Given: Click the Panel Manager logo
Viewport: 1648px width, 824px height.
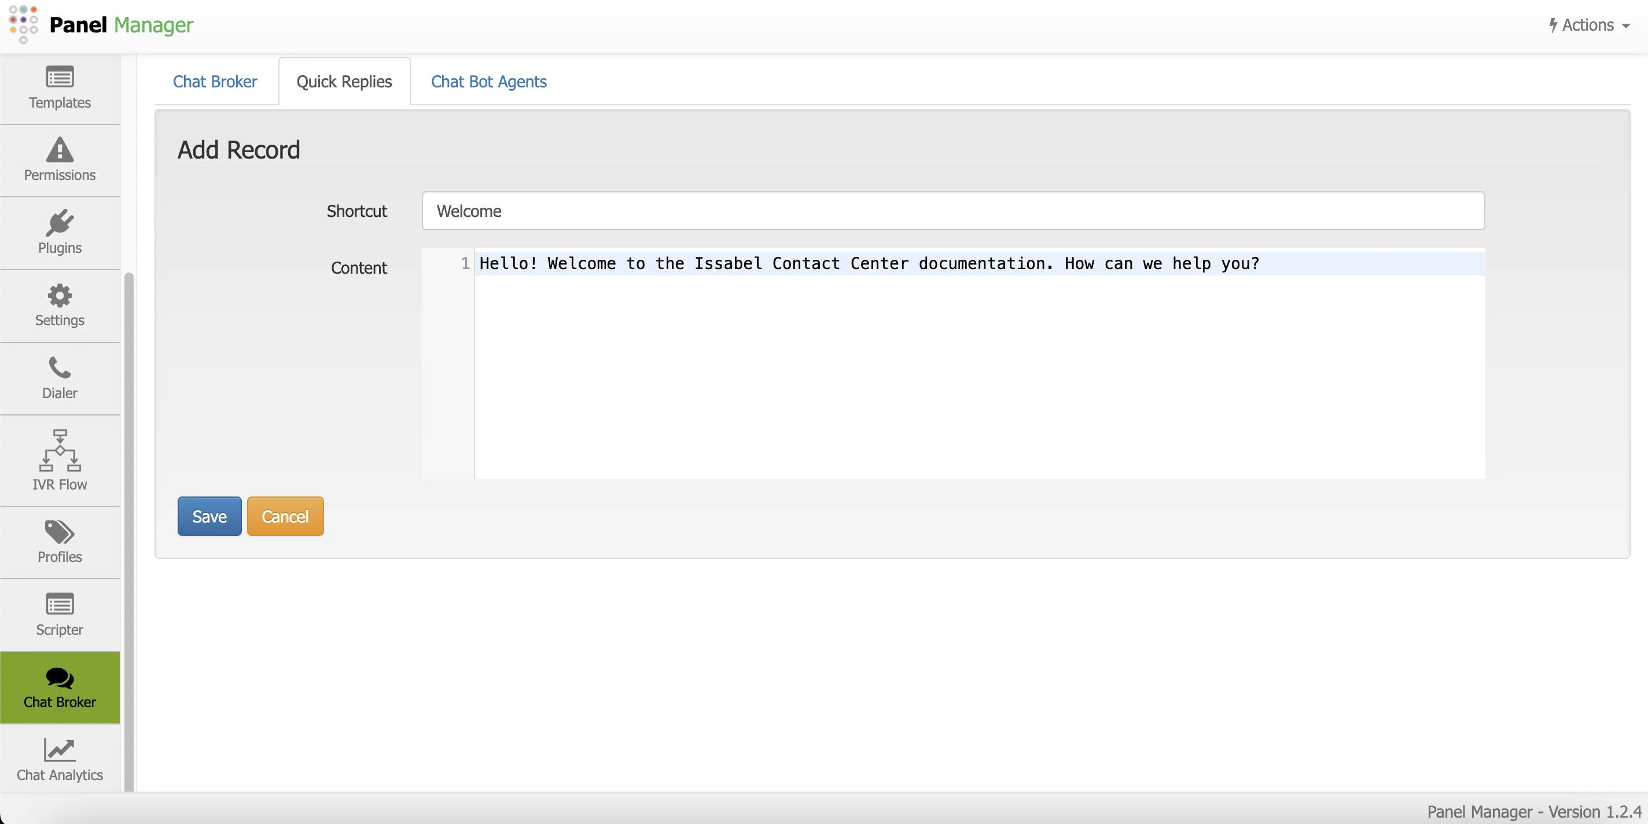Looking at the screenshot, I should tap(24, 24).
